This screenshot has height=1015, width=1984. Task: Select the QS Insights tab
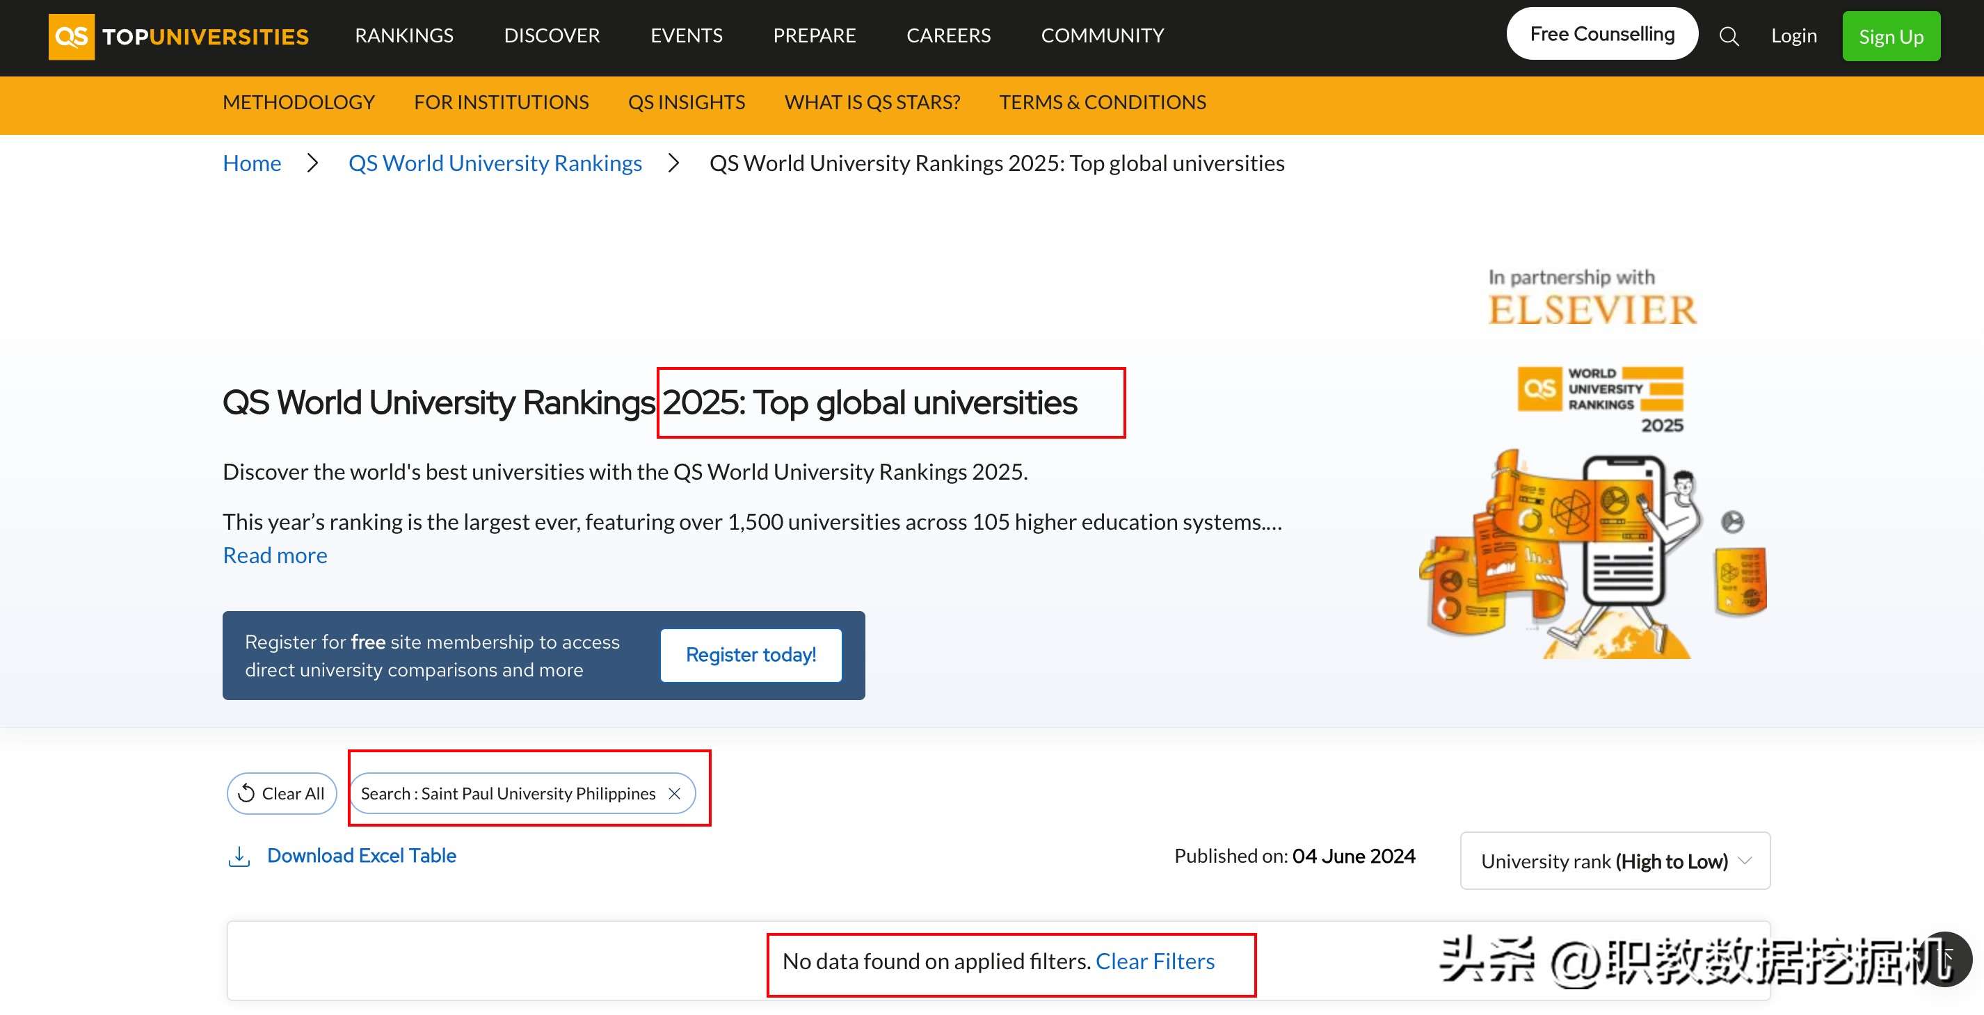[686, 102]
